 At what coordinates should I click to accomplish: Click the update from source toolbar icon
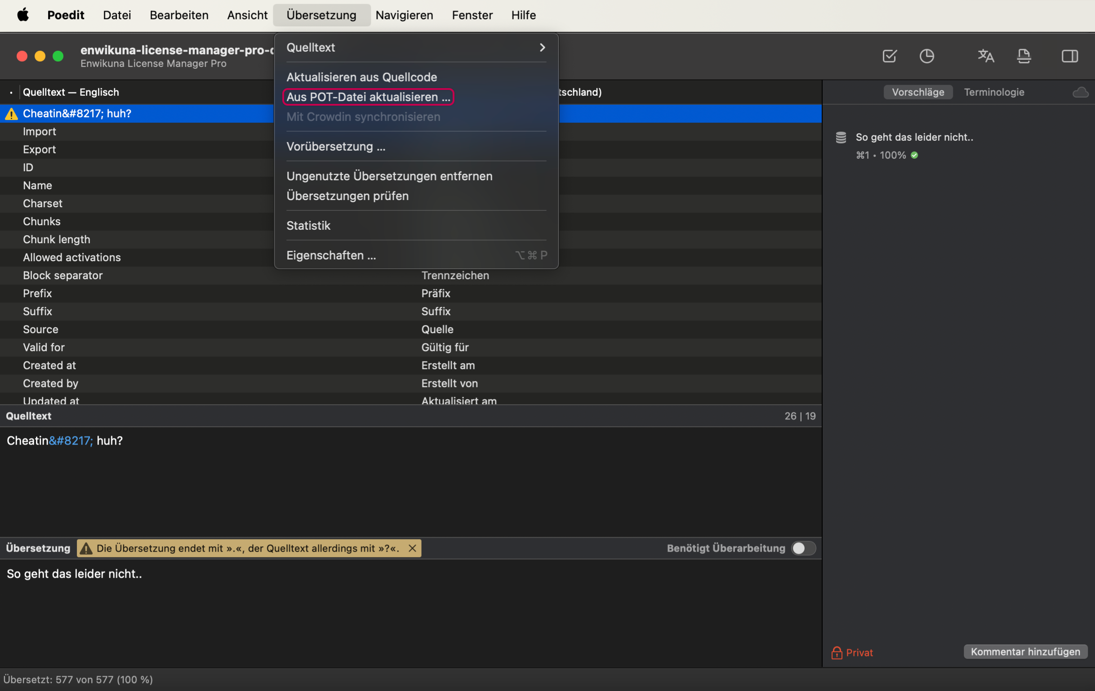(x=1024, y=56)
